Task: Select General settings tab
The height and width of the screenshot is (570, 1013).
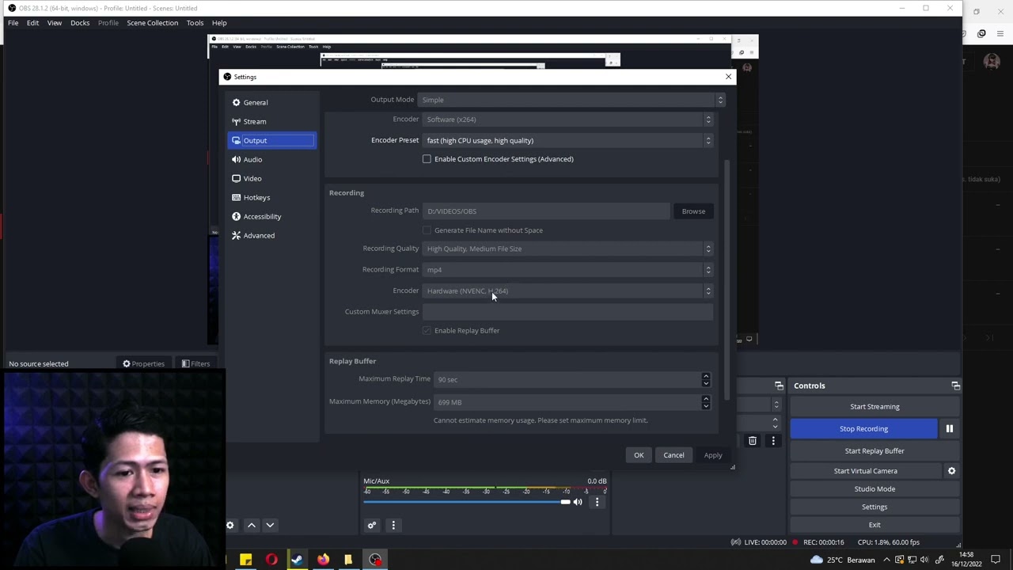Action: [x=271, y=102]
